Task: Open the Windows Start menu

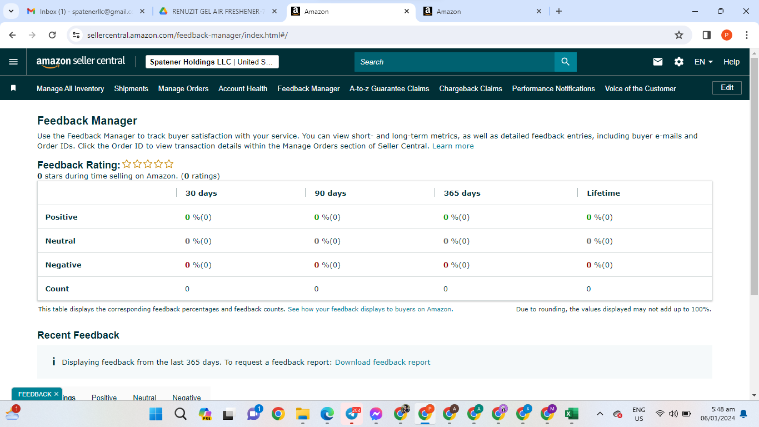Action: point(156,414)
